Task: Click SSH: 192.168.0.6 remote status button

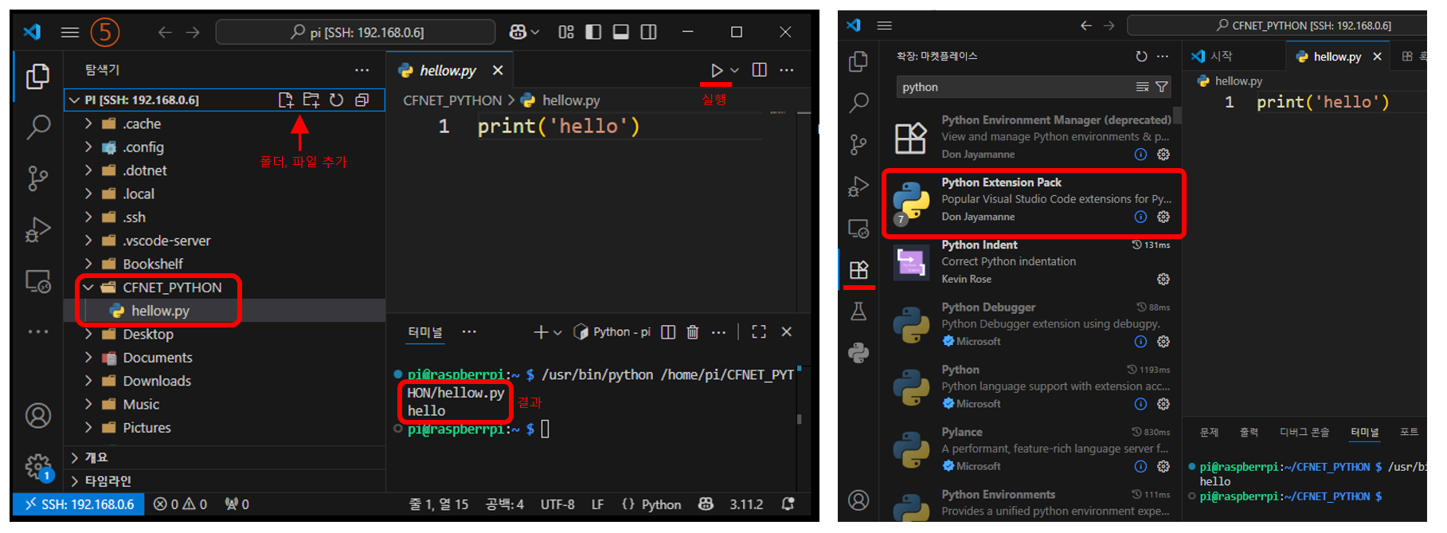Action: point(80,504)
